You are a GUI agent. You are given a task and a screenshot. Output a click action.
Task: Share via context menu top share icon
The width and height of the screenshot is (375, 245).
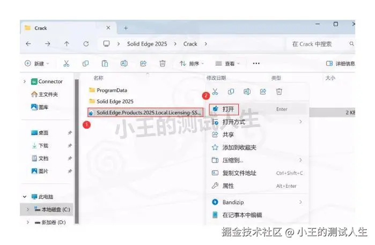coord(263,92)
